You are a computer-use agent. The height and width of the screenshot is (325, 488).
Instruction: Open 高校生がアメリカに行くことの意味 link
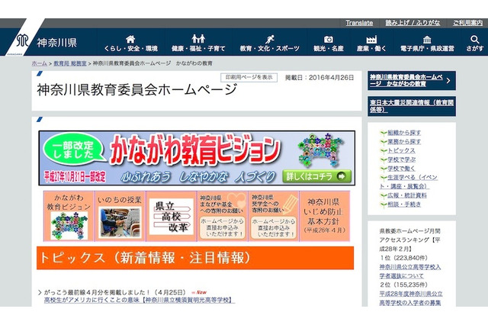[x=140, y=300]
